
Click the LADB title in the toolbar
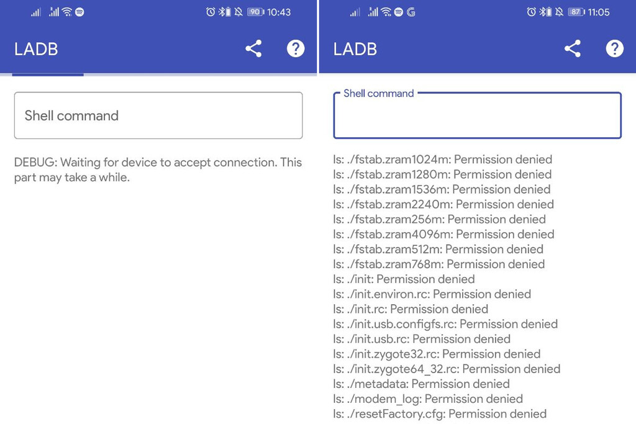pyautogui.click(x=35, y=49)
